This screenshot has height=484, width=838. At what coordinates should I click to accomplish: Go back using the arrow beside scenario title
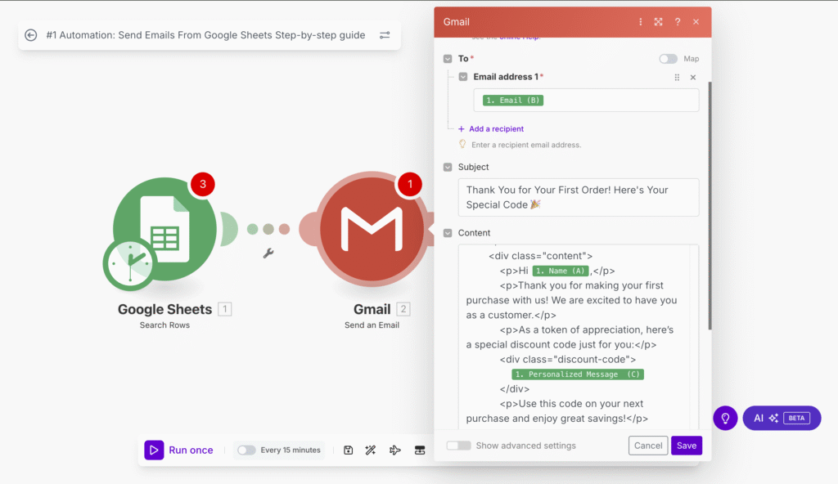click(31, 35)
